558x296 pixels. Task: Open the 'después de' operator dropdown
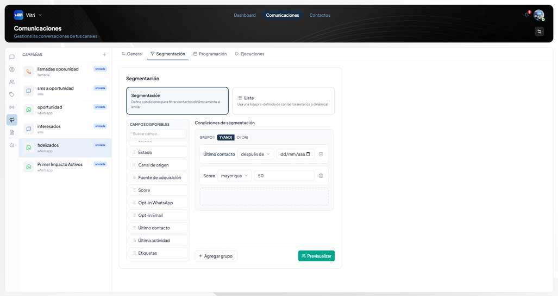click(255, 154)
